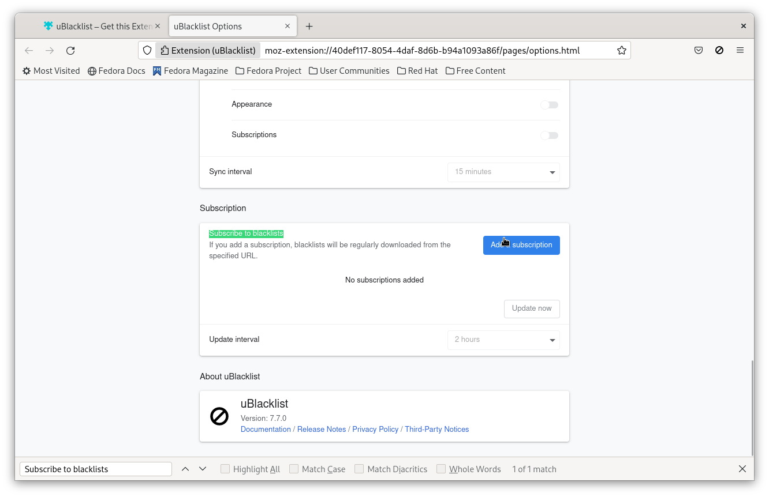Toggle the Appearance sync switch

[550, 105]
